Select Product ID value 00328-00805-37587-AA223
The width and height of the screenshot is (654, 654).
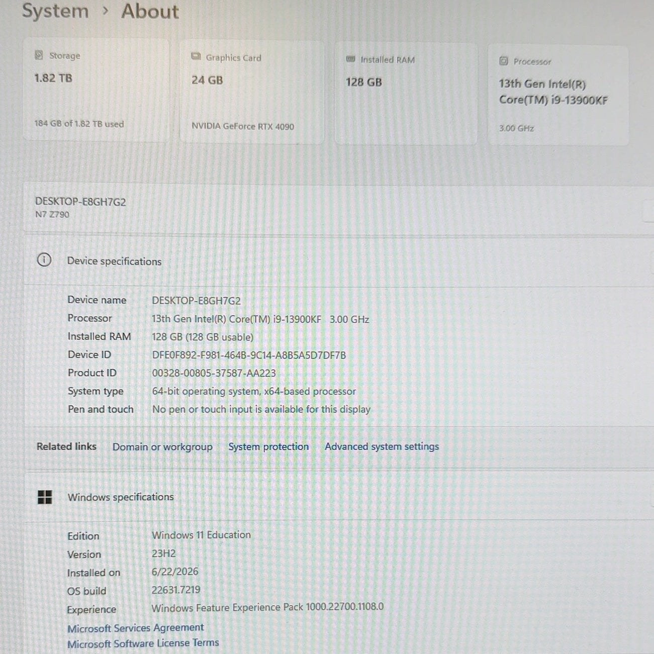[x=214, y=373]
